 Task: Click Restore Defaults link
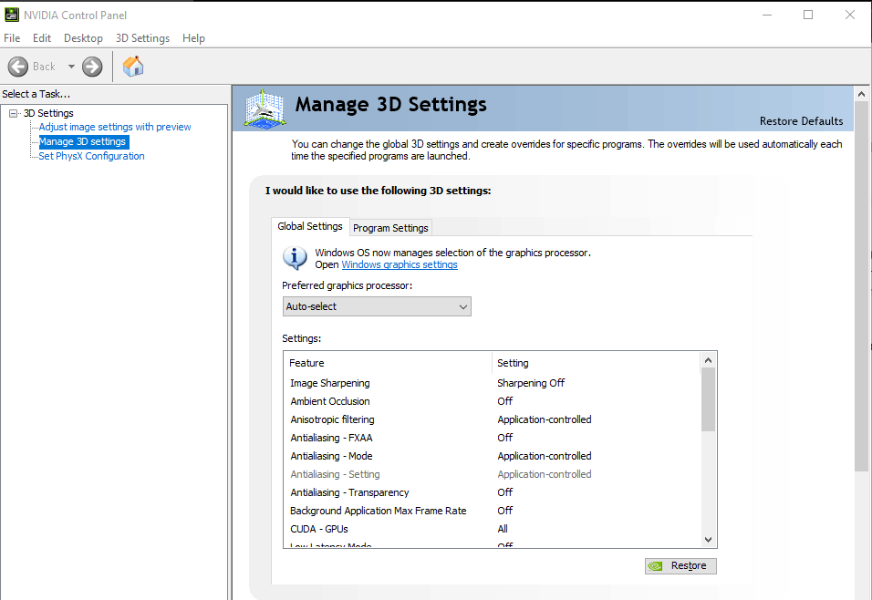click(802, 121)
